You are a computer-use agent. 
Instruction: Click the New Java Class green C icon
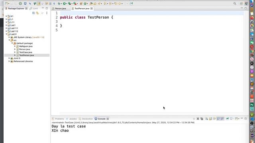[x=85, y=4]
